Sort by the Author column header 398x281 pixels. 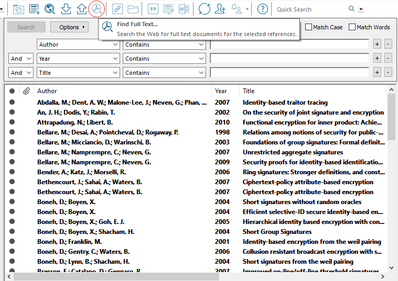(x=123, y=91)
